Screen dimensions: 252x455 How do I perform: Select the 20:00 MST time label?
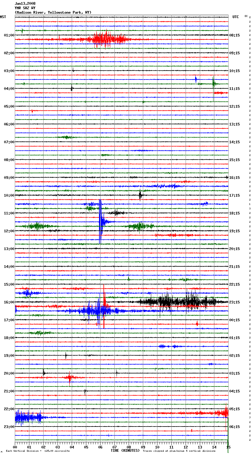[x=9, y=373]
